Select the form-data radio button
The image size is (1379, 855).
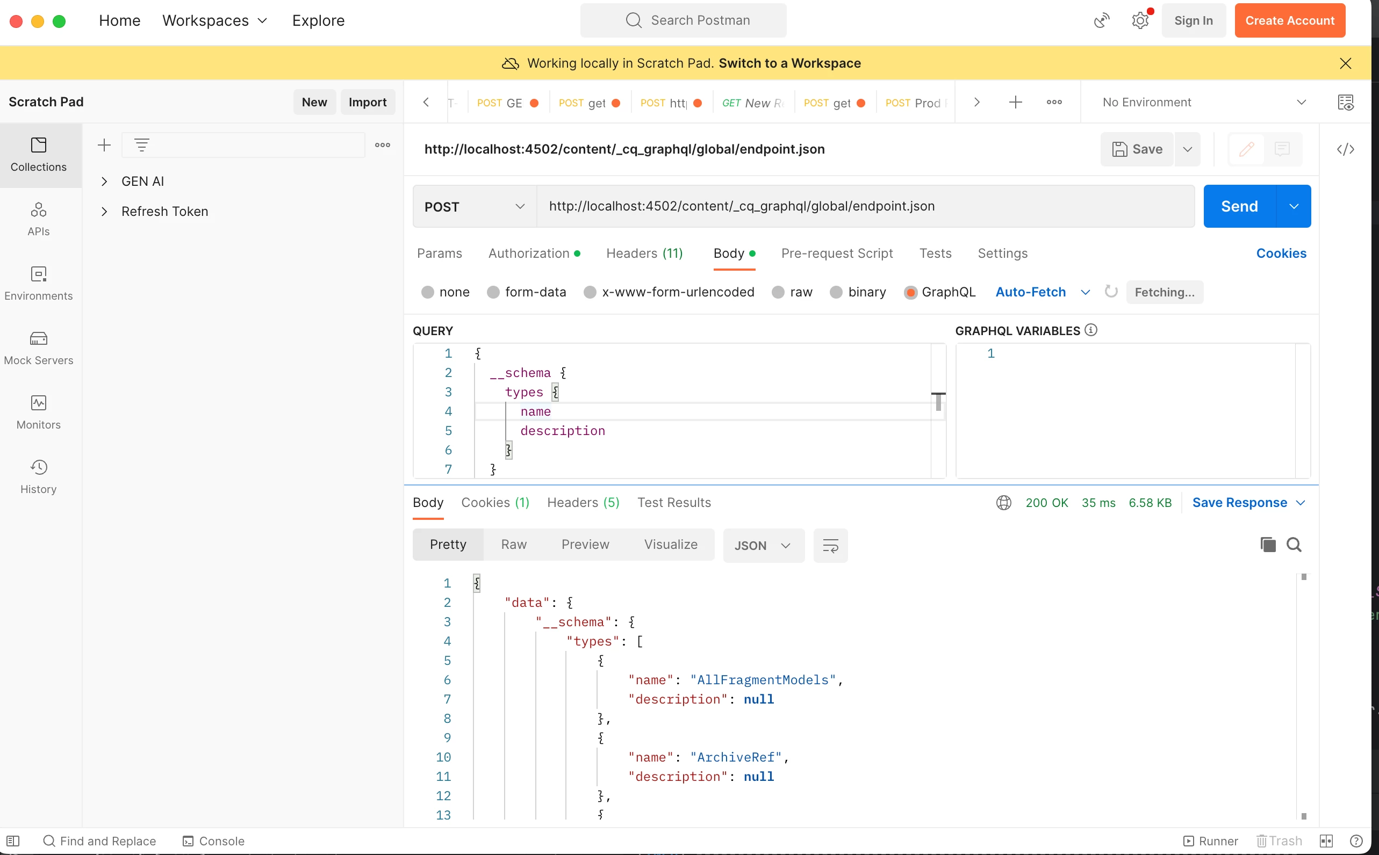pos(493,292)
